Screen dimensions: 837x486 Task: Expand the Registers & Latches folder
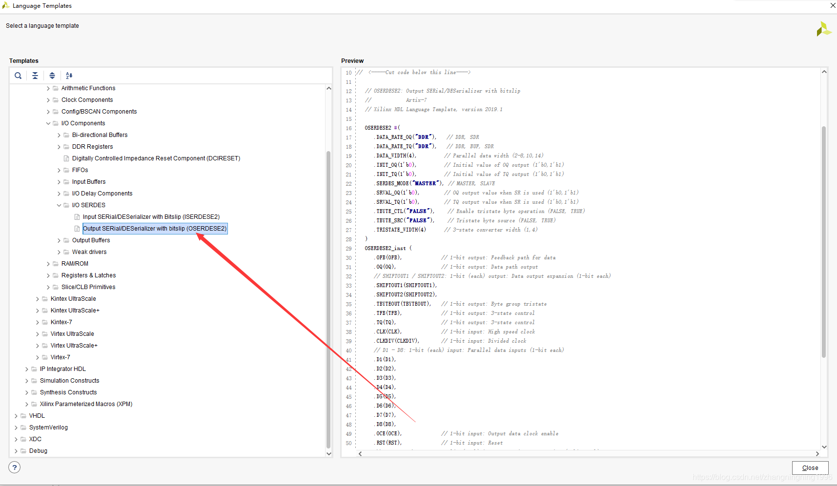(48, 275)
